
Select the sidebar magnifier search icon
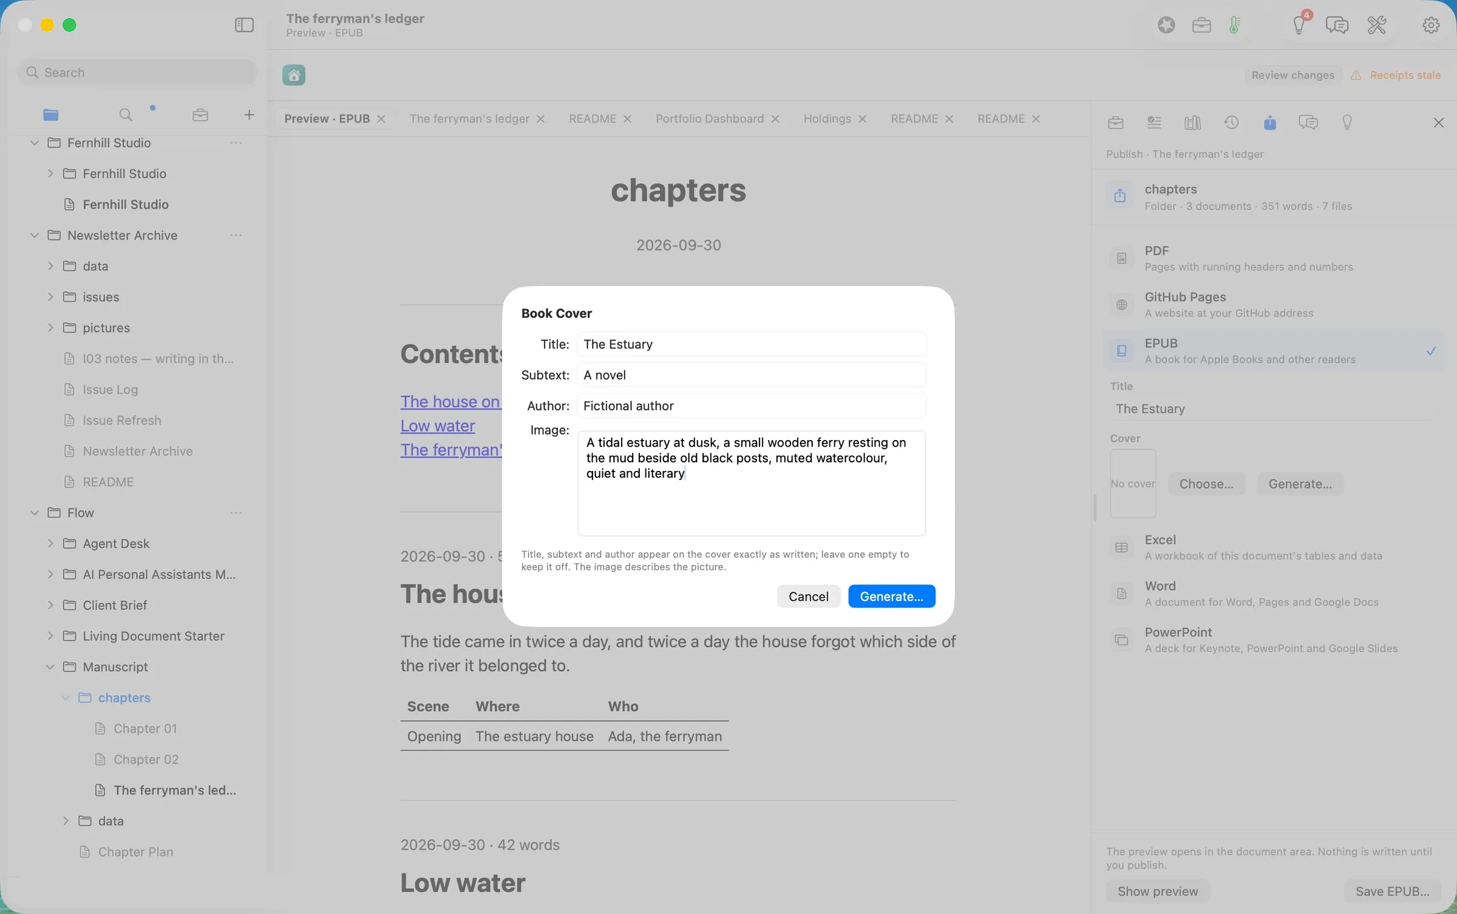[126, 115]
